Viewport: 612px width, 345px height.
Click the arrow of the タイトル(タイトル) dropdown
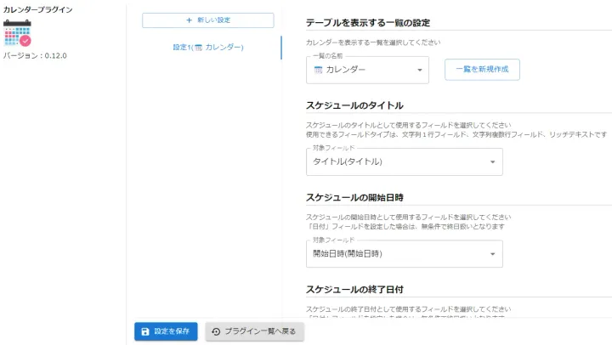click(x=492, y=162)
